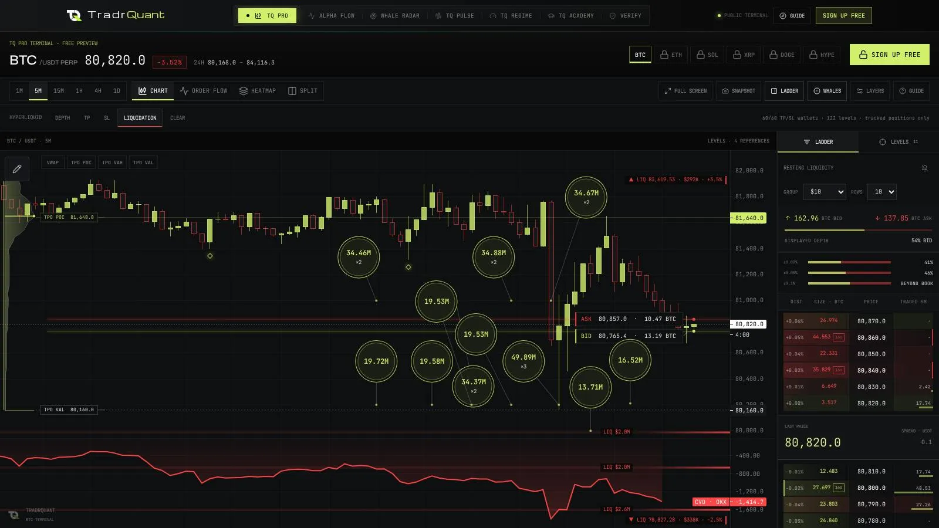Take a chart Snapshot

click(738, 91)
